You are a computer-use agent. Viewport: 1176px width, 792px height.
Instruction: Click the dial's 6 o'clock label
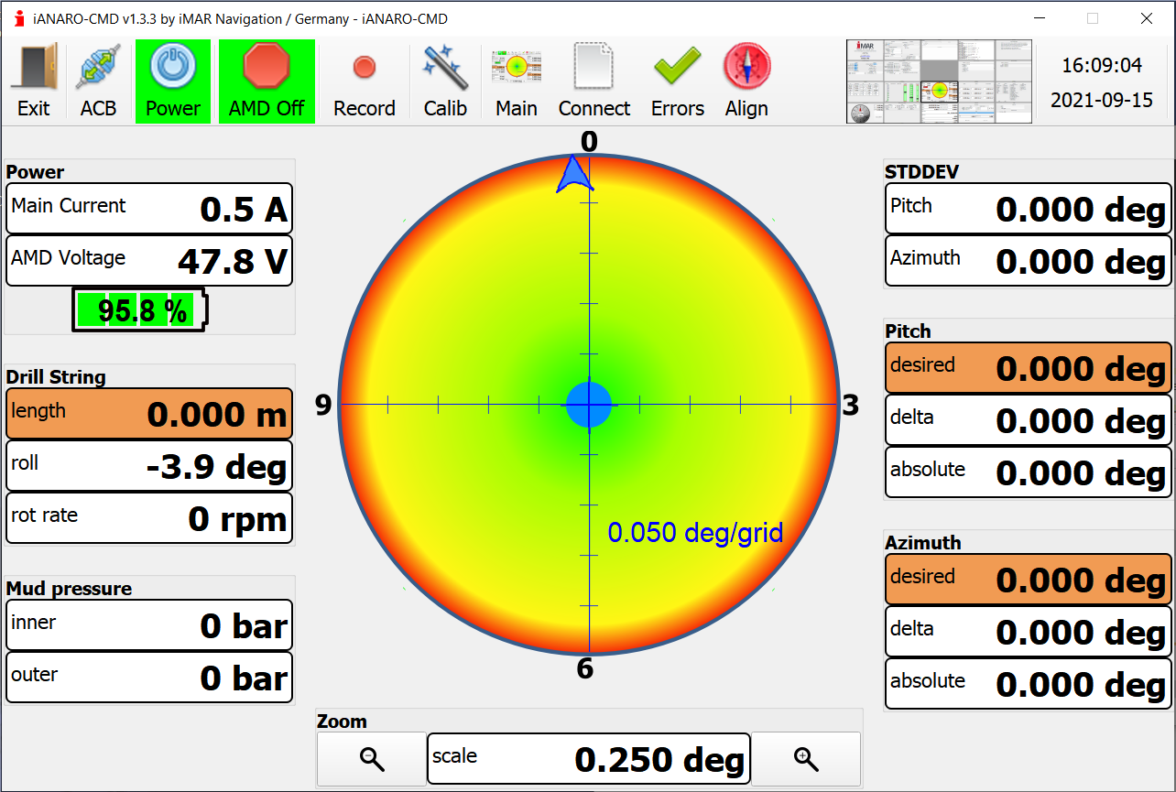pos(585,669)
